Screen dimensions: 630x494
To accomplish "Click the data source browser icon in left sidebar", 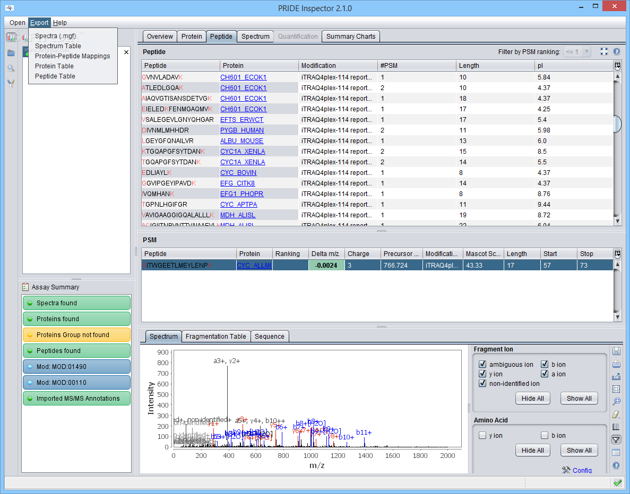I will coord(11,37).
